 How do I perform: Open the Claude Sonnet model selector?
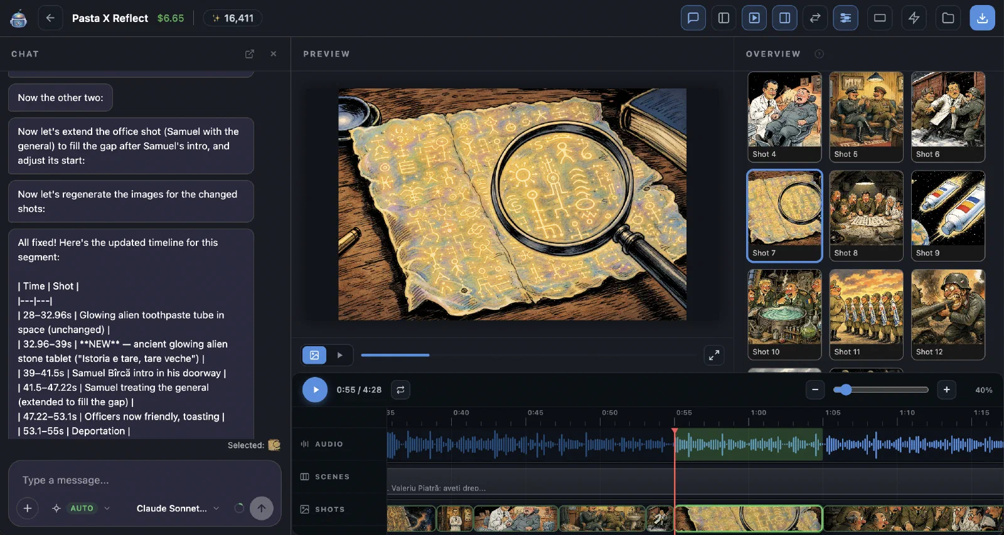[178, 509]
